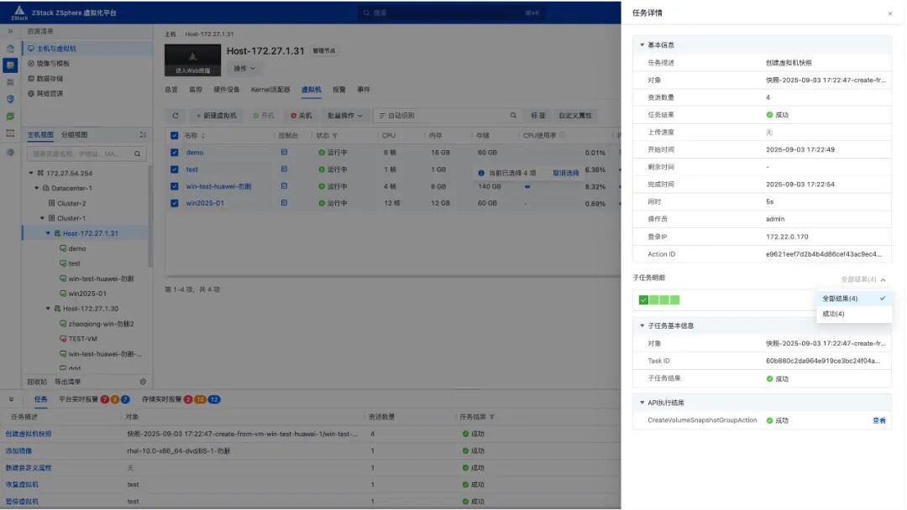This screenshot has height=510, width=907.
Task: Switch to the 监控 tab
Action: pos(196,90)
